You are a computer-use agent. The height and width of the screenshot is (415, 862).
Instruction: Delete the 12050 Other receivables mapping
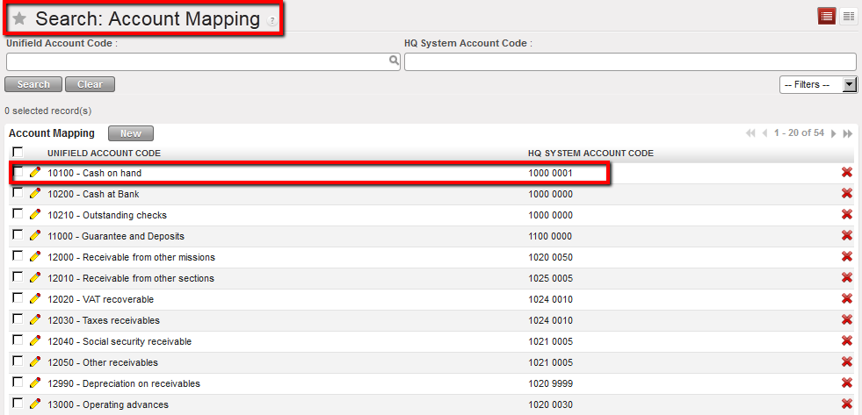[846, 362]
